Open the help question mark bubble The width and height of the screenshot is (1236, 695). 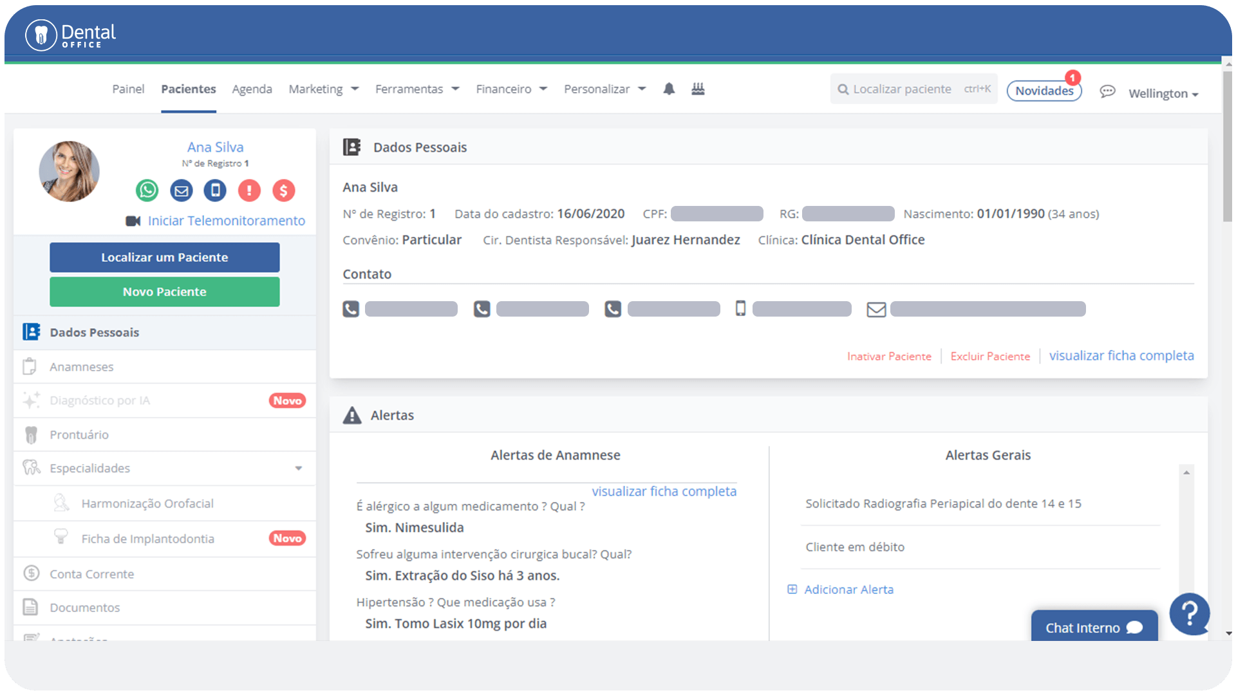[x=1189, y=614]
